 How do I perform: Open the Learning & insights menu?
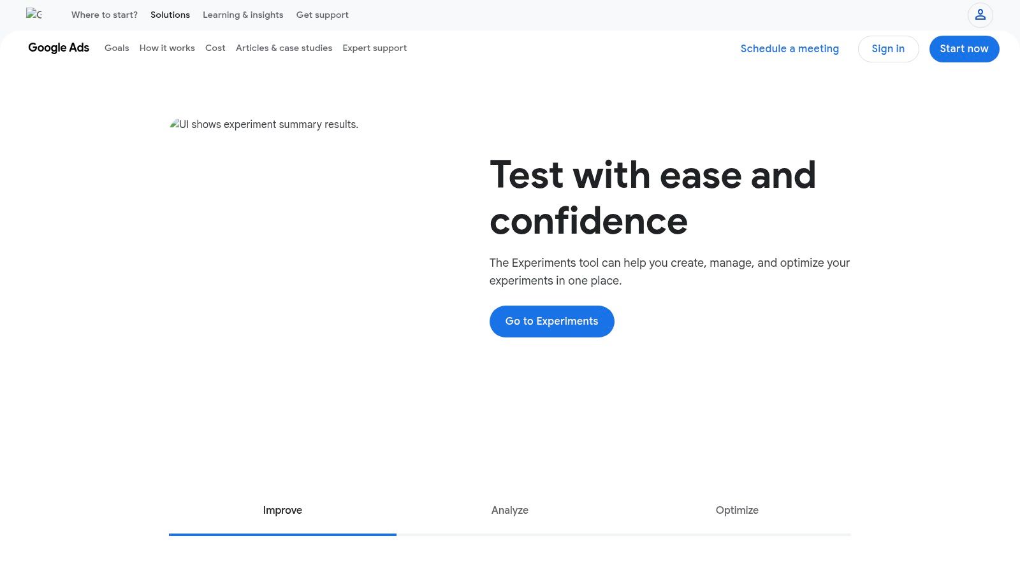(x=243, y=15)
